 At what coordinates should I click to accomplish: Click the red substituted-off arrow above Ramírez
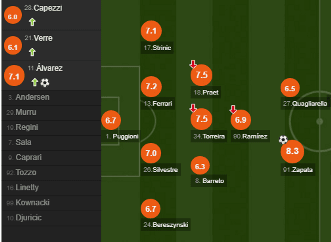233,109
